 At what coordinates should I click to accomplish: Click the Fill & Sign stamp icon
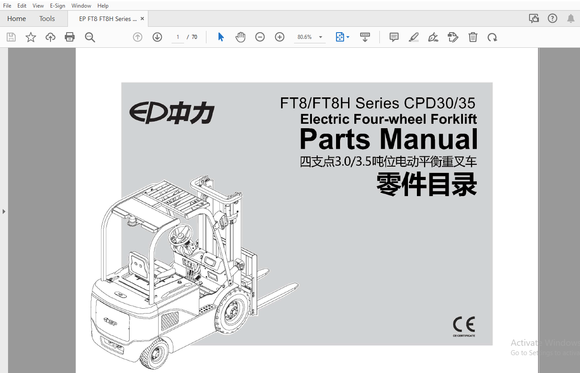453,37
